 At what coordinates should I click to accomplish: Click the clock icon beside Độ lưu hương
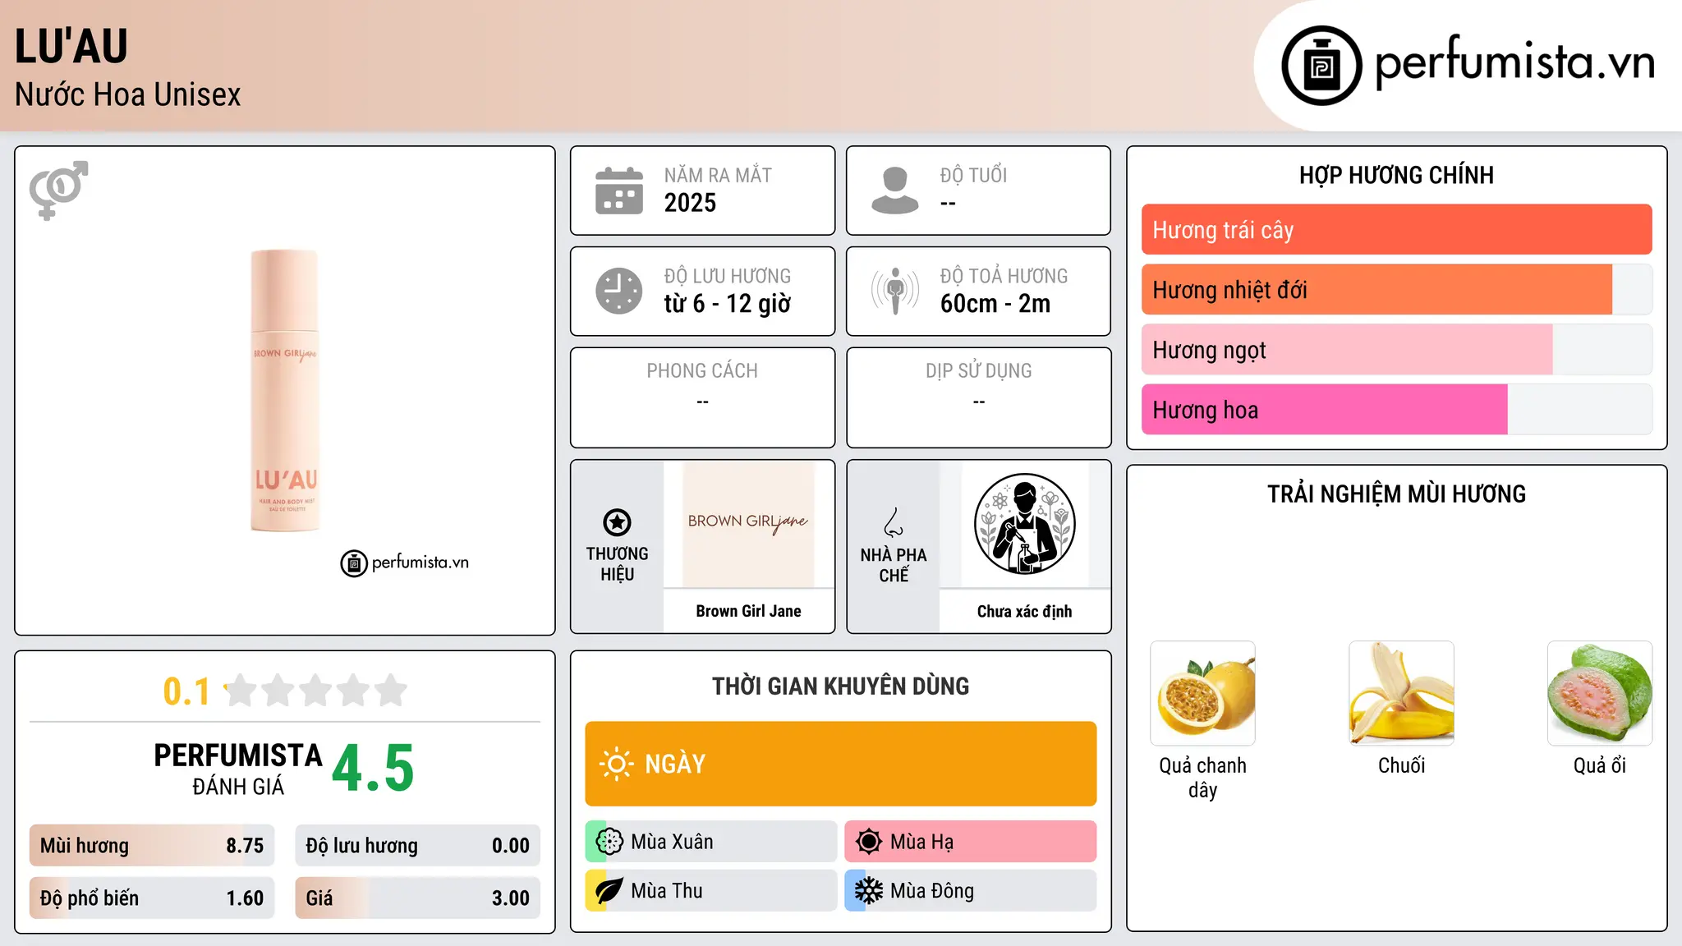pos(619,291)
